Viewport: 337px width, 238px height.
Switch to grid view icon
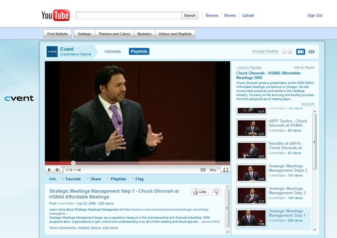click(x=311, y=52)
